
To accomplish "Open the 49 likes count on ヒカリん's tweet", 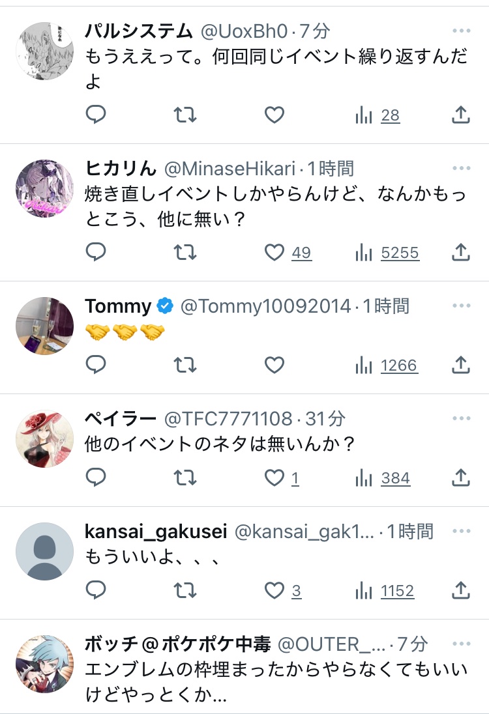I will (x=301, y=252).
